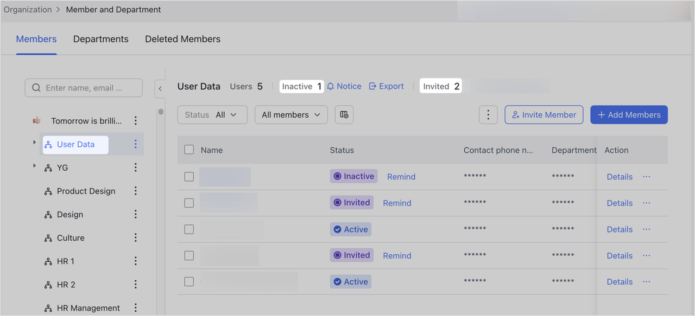Open the more menu for Tomorrow is brilli...
The image size is (695, 316).
click(136, 121)
